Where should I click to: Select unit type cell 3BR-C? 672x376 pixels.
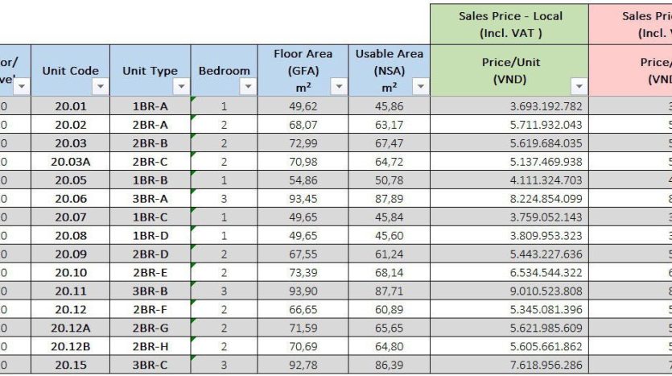[x=150, y=365]
